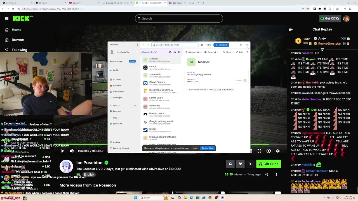Share the VOD using share icon

pyautogui.click(x=267, y=174)
